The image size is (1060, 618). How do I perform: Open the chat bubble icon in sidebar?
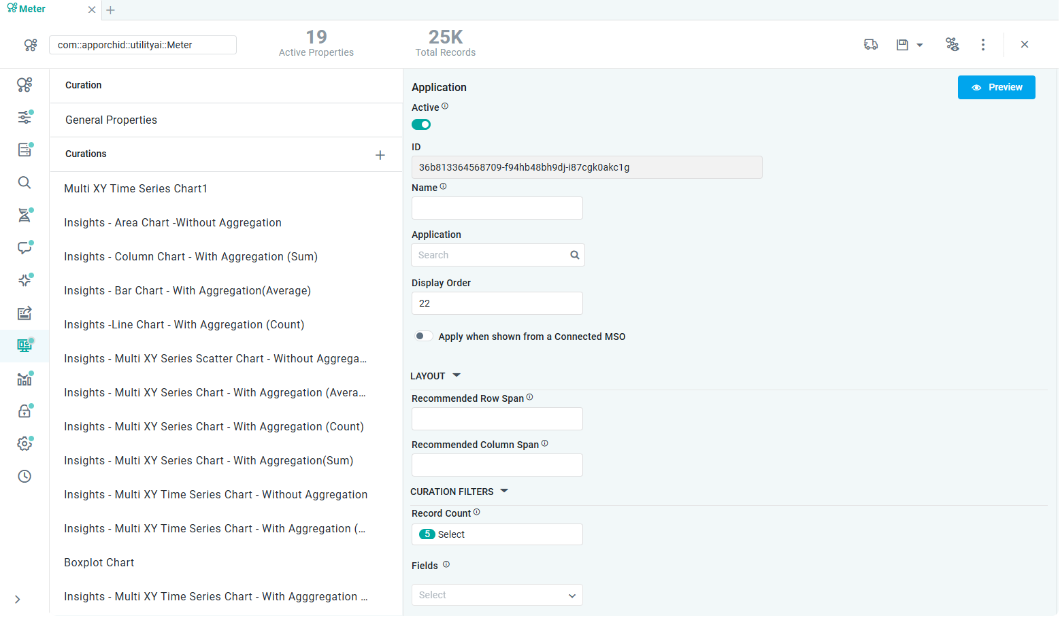point(24,248)
